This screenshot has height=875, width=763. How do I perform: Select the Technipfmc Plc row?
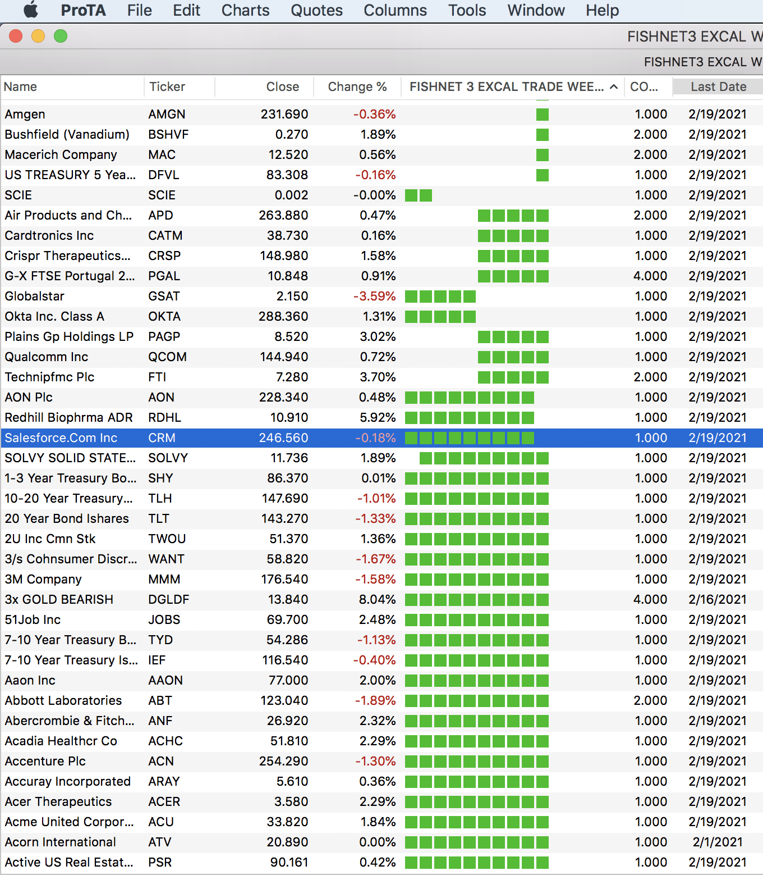coord(381,377)
